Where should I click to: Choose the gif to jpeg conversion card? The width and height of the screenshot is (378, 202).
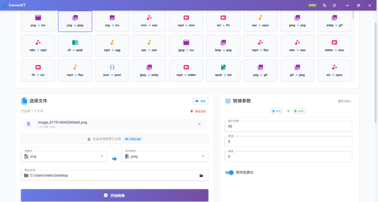297,71
